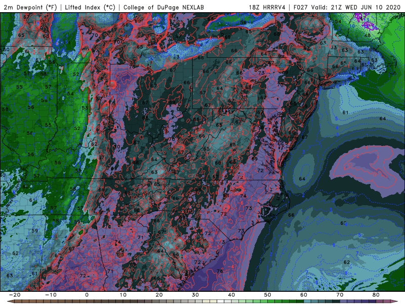Click the "18Z HRRRV4" model run label
405x304 pixels.
coord(267,7)
